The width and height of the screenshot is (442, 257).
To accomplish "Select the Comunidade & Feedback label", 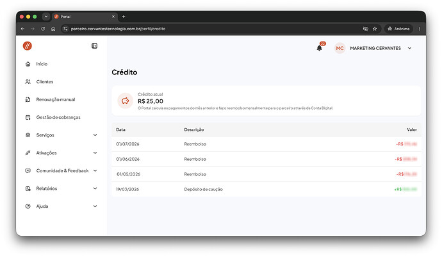I will tap(62, 170).
